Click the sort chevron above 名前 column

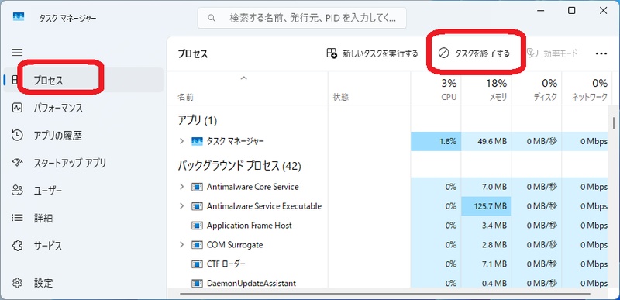click(244, 78)
